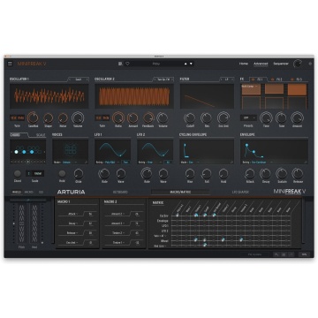Expand the Voices panel with corner icon
Screen dimensions: 318x318
tap(86, 163)
